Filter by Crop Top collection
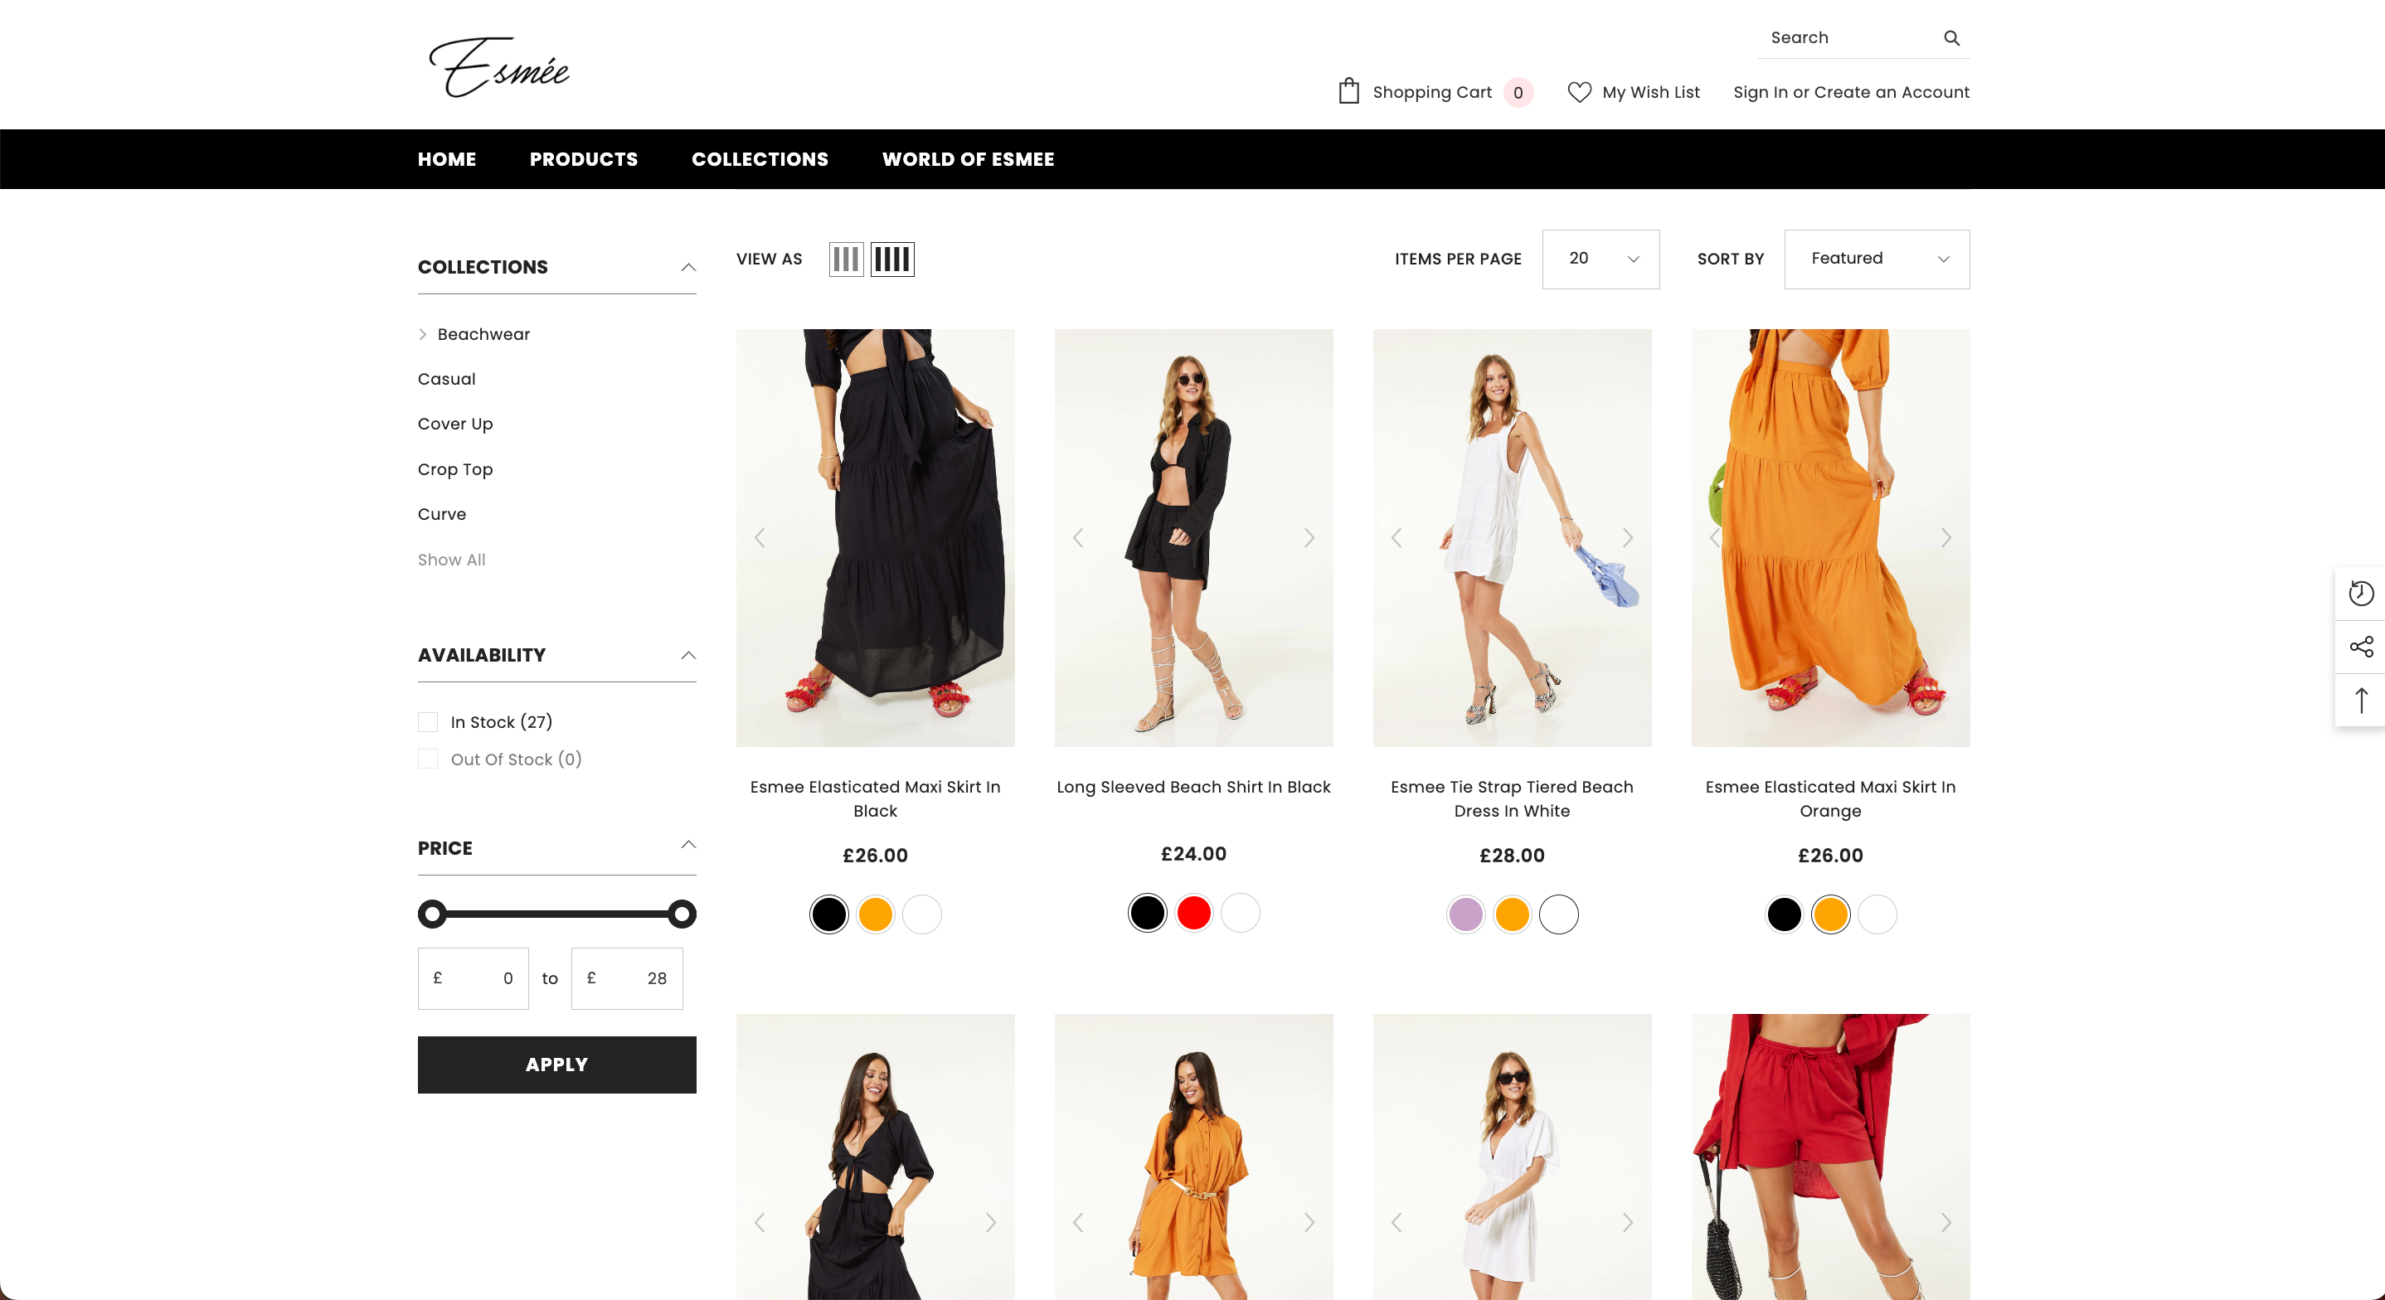The image size is (2385, 1300). click(454, 469)
